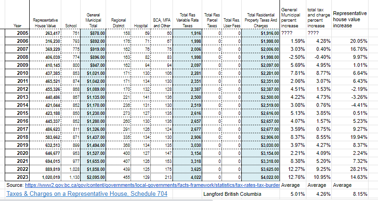This screenshot has height=201, width=378.
Task: Select house value cell 263,417
Action: coord(45,33)
